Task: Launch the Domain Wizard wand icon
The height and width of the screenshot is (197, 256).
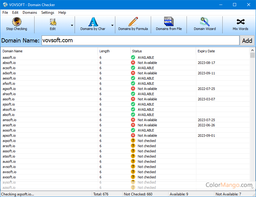Action: (x=205, y=21)
